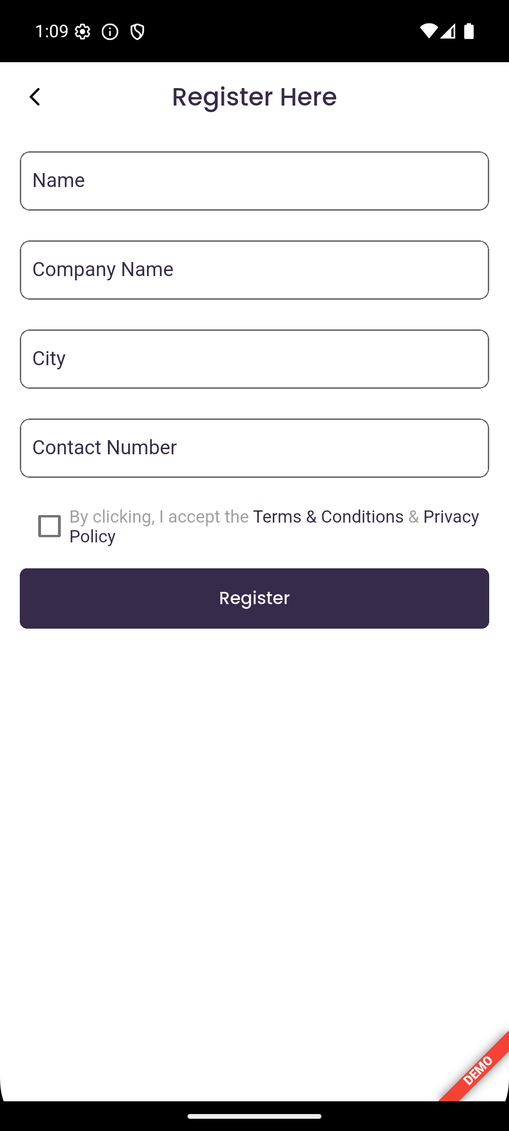The image size is (509, 1131).
Task: Open the Terms & Conditions link
Action: (x=328, y=516)
